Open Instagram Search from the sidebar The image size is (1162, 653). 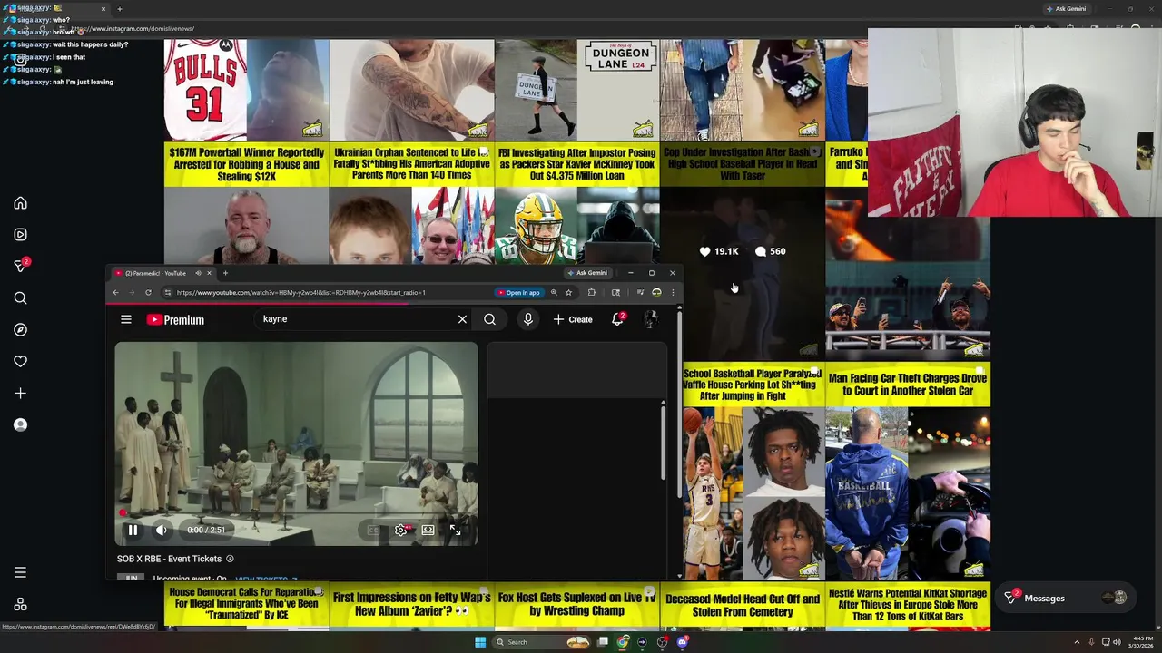[x=20, y=298]
